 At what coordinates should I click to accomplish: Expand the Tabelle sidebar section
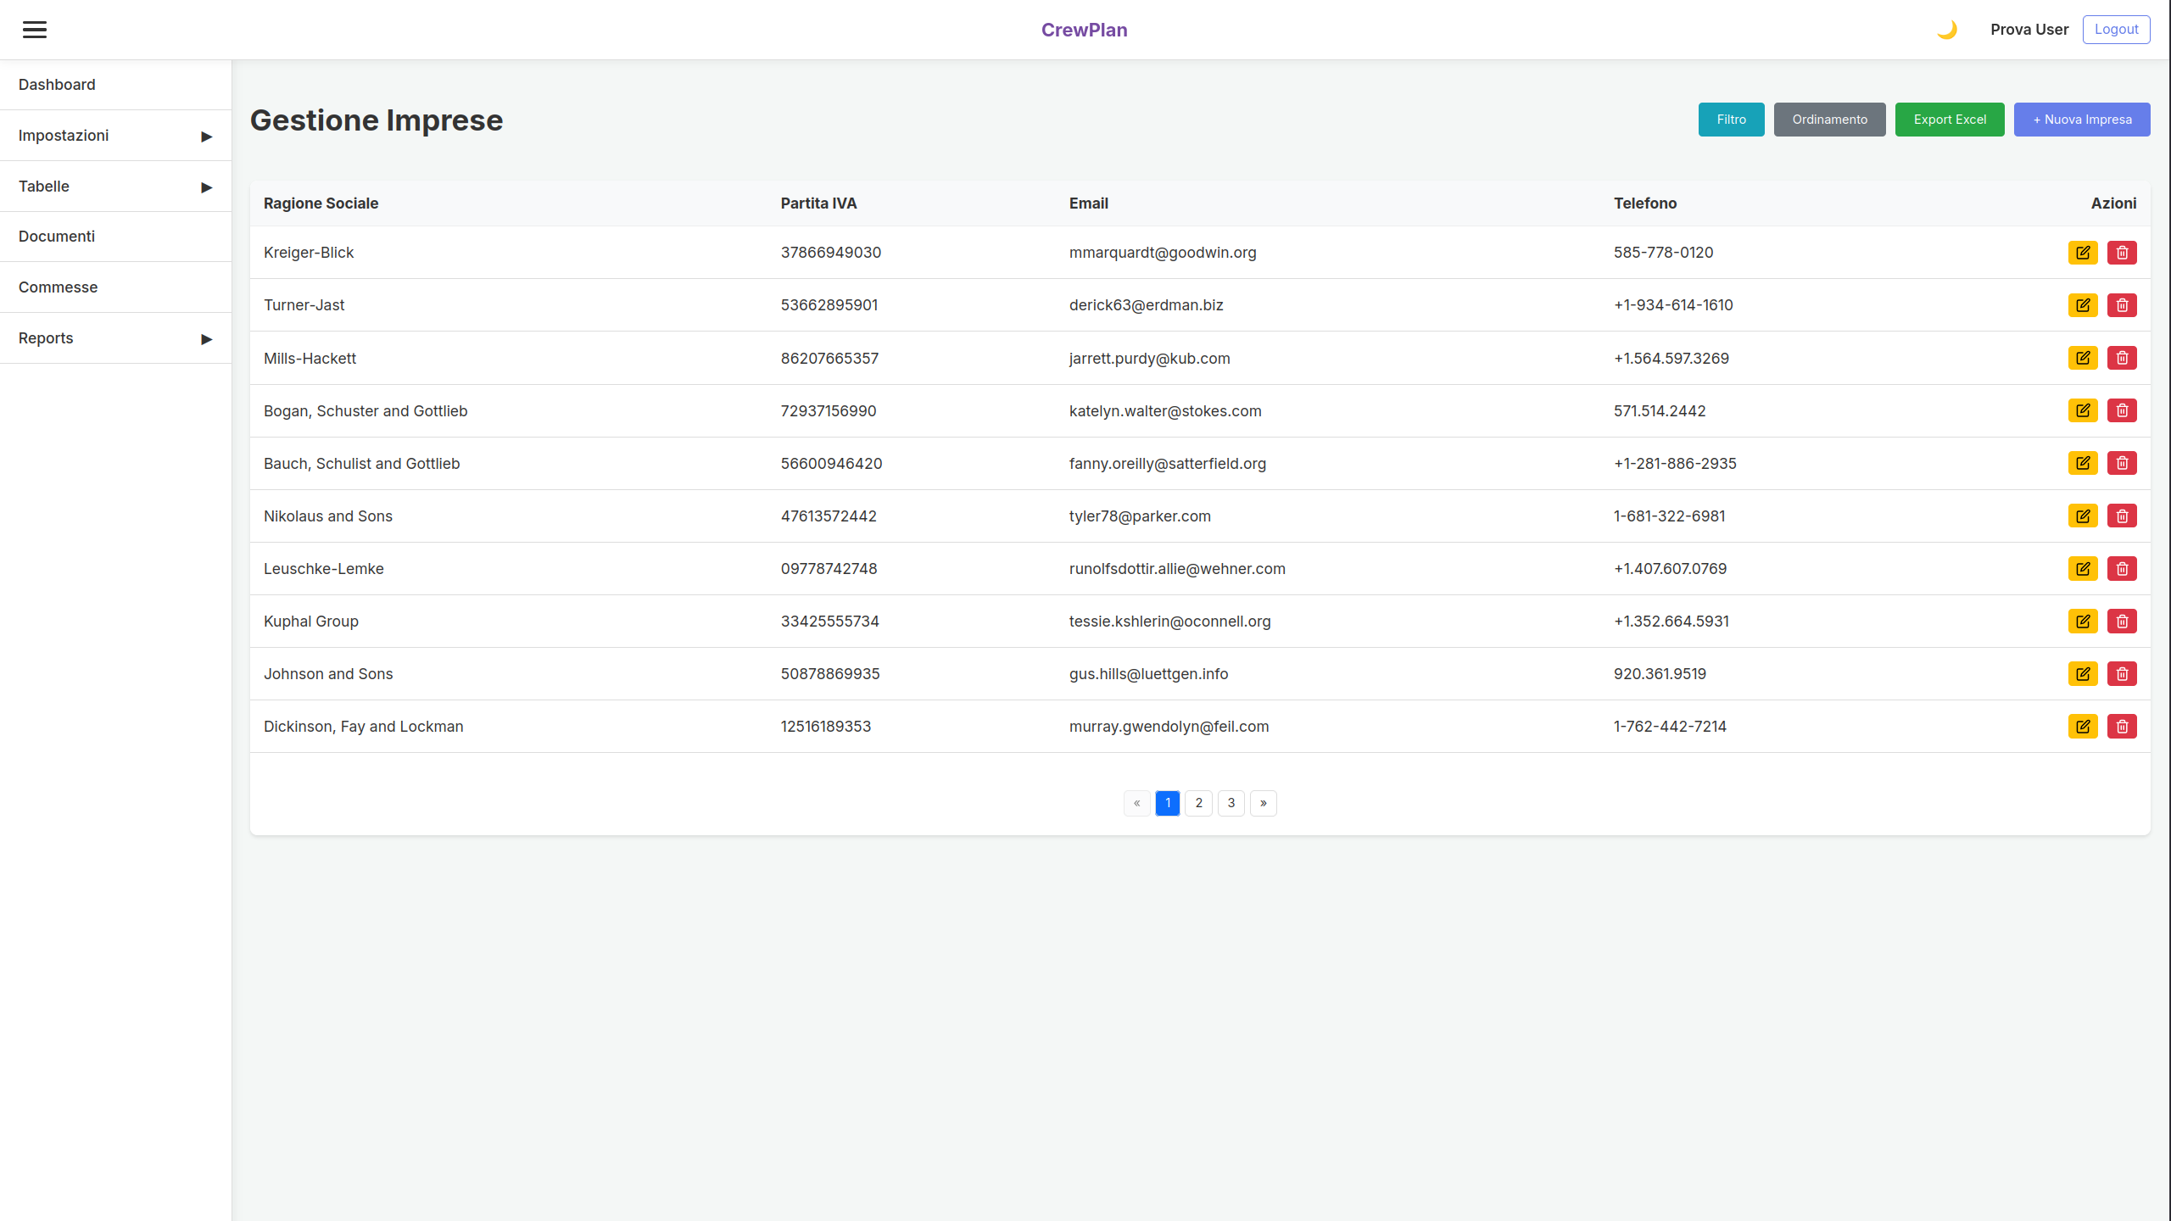pyautogui.click(x=115, y=187)
